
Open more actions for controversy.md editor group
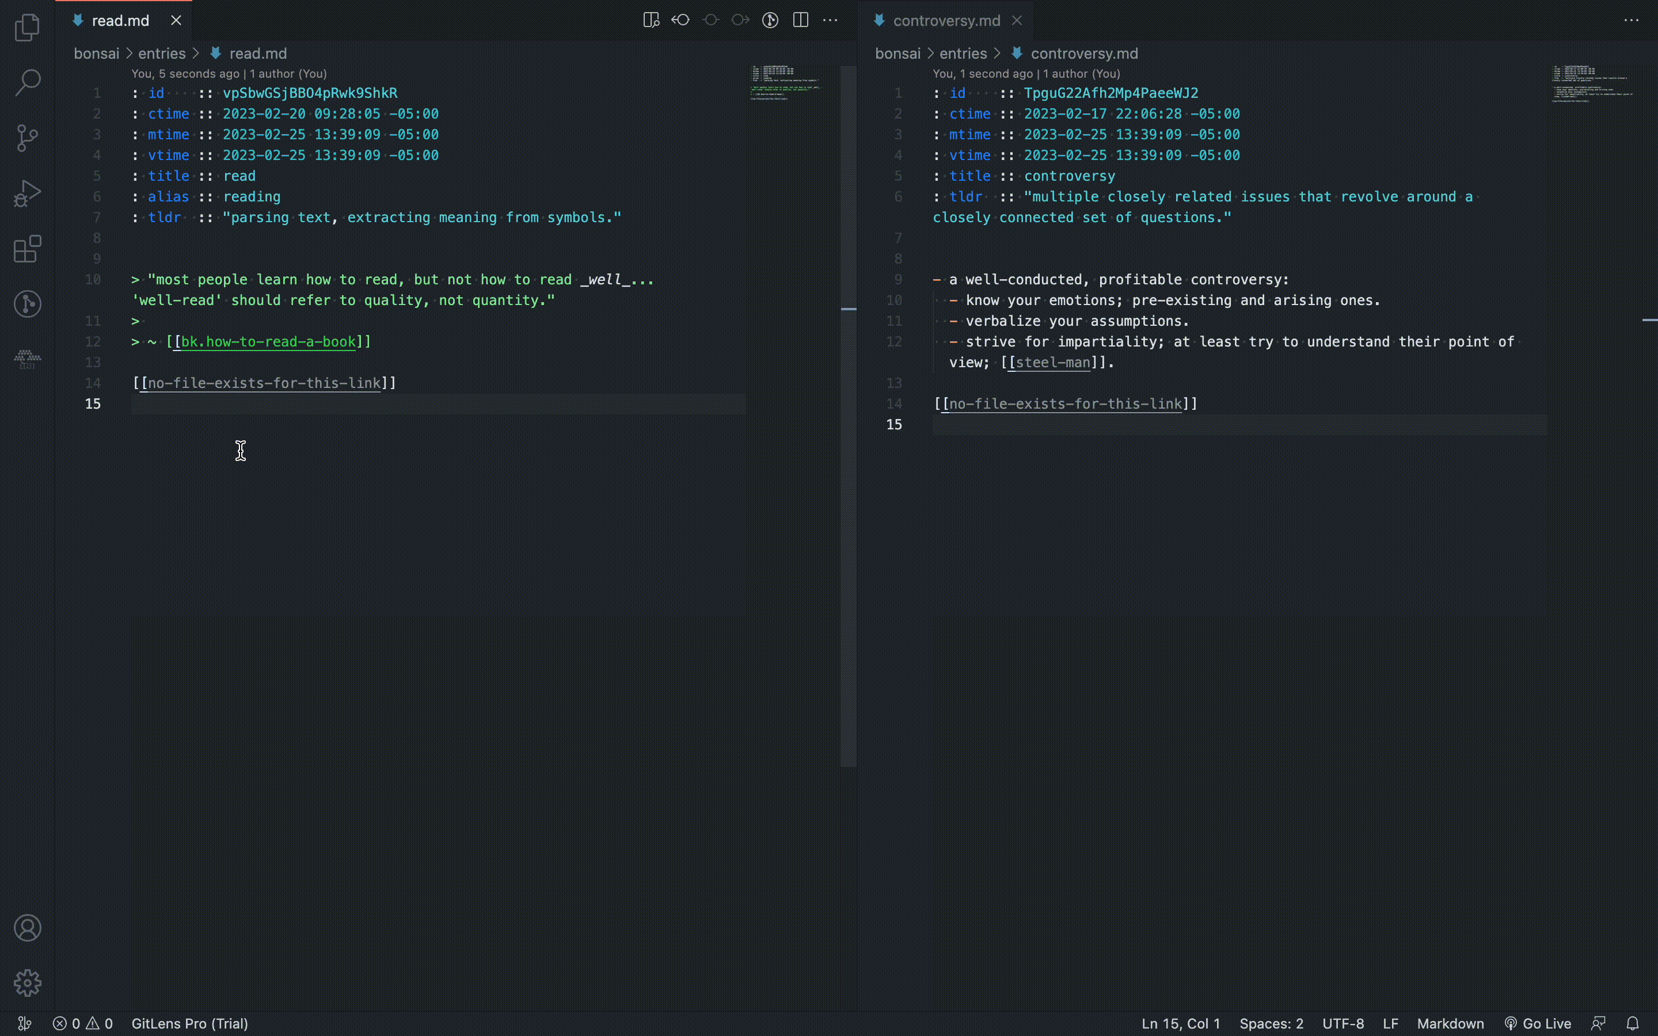tap(1632, 20)
